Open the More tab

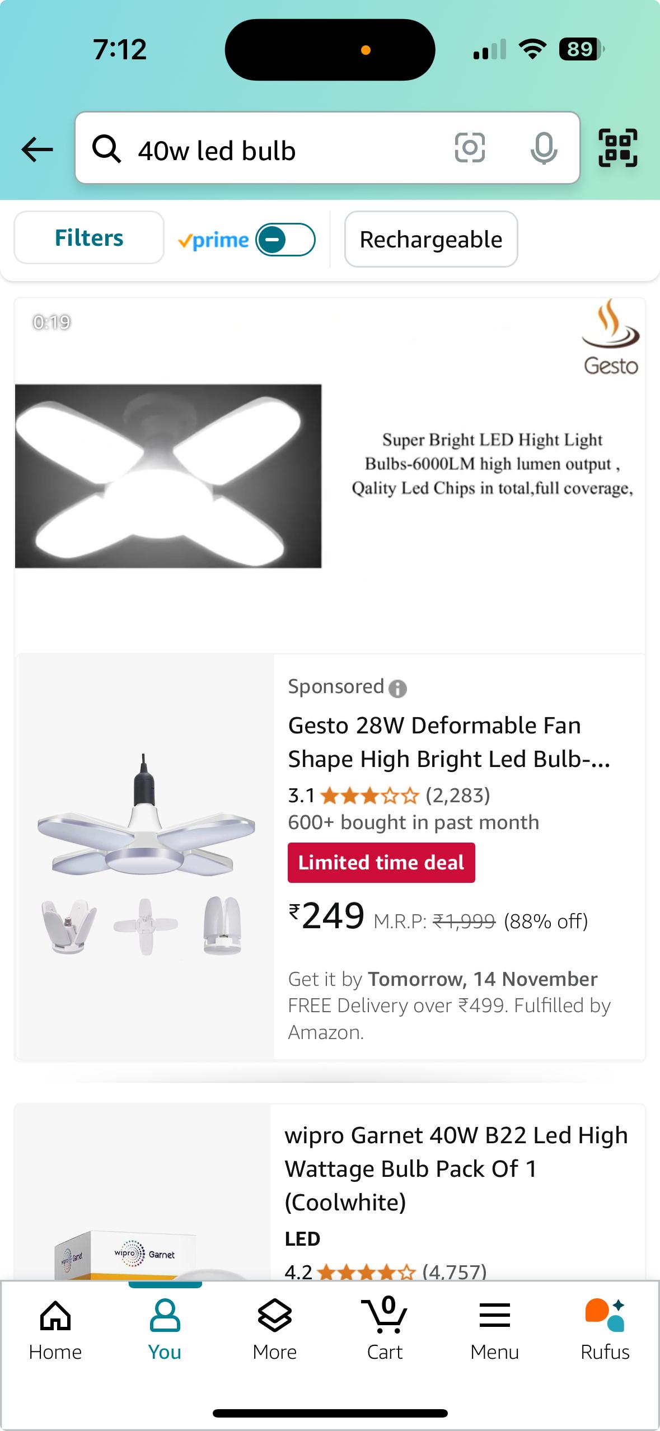[x=274, y=1328]
